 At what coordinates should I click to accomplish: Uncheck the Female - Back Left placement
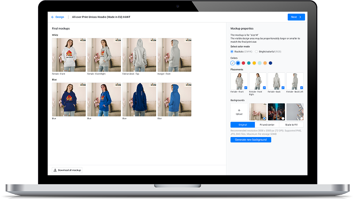(x=301, y=88)
